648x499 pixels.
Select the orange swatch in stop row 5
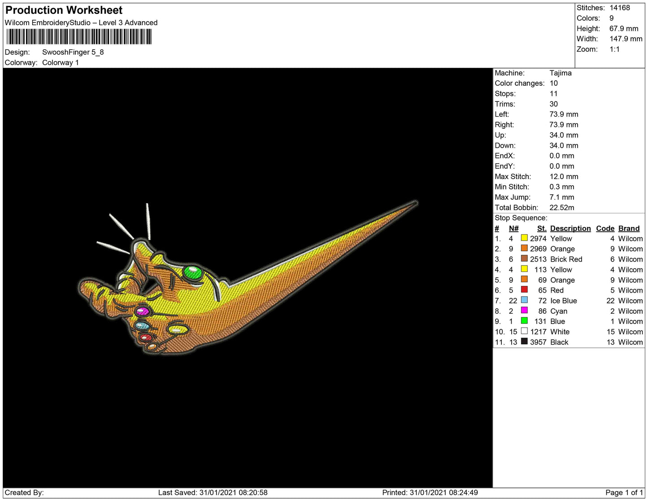[524, 279]
